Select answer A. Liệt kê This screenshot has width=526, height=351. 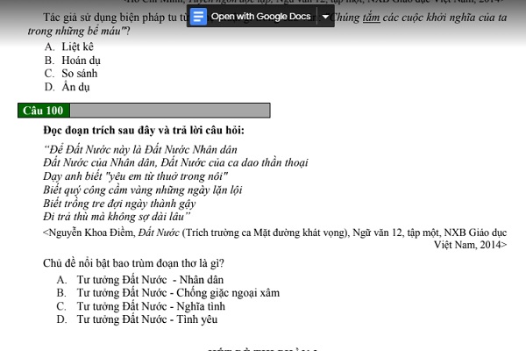point(69,47)
